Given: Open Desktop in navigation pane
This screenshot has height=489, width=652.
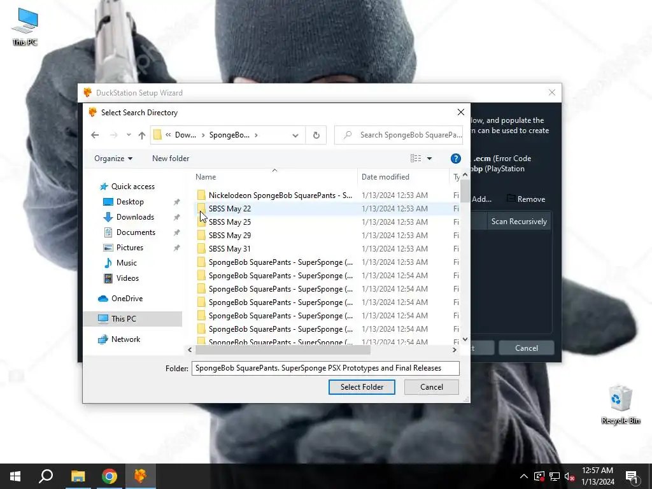Looking at the screenshot, I should click(x=130, y=202).
